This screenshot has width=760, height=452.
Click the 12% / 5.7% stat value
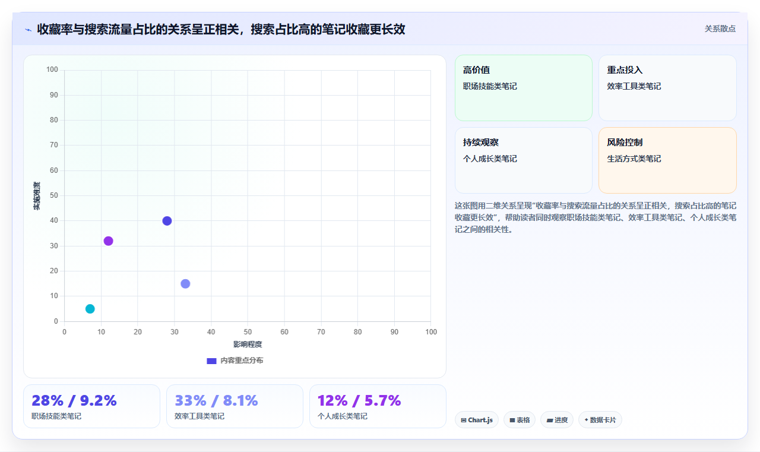point(359,401)
